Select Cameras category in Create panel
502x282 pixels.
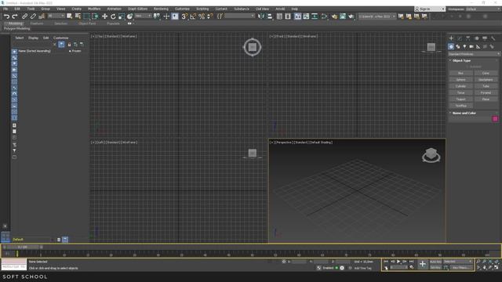coord(471,47)
